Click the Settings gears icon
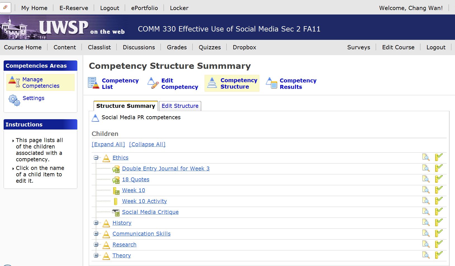Screen dimensions: 455x266 point(14,100)
